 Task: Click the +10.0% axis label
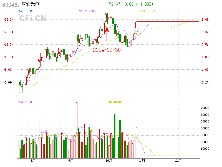[8, 57]
